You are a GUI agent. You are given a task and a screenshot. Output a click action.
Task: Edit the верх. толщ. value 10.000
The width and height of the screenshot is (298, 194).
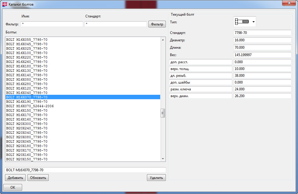[x=262, y=69]
